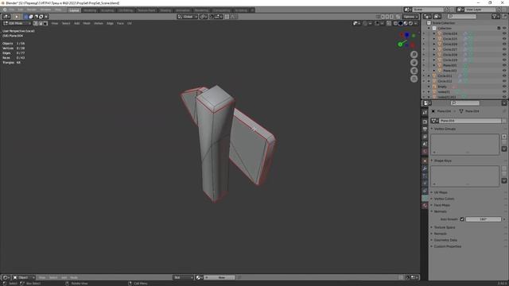Image resolution: width=509 pixels, height=286 pixels.
Task: Click the pan viewport hand gizmo button
Action: pyautogui.click(x=414, y=63)
